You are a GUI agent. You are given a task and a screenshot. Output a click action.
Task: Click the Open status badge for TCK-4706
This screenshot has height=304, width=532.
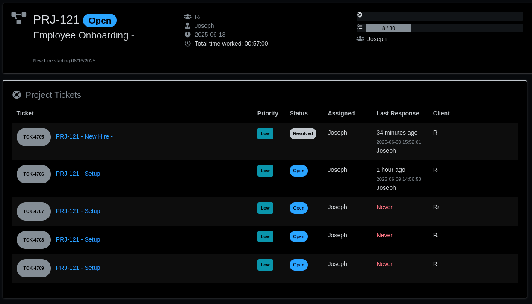click(x=299, y=171)
